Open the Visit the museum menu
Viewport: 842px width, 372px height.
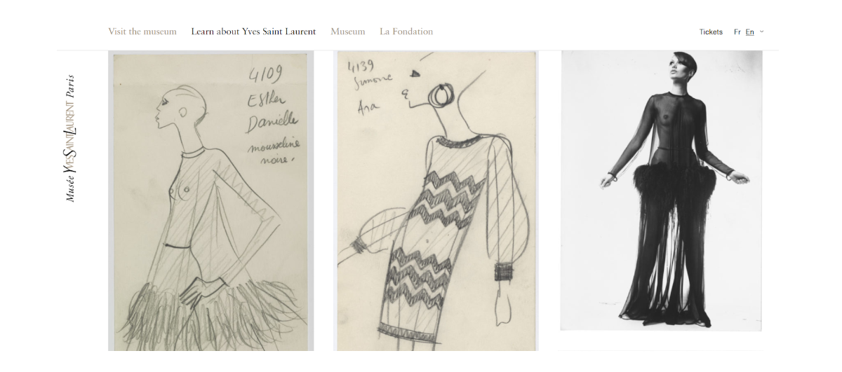[142, 32]
